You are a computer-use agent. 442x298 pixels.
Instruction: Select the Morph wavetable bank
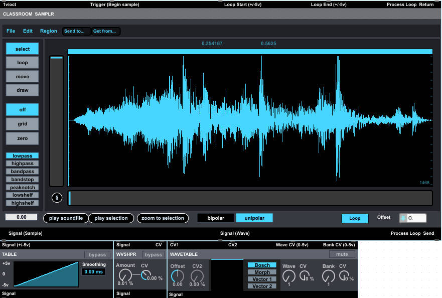pos(262,272)
